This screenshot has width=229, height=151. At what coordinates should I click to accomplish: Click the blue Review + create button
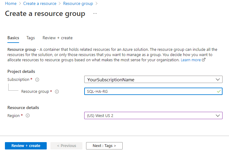point(26,146)
